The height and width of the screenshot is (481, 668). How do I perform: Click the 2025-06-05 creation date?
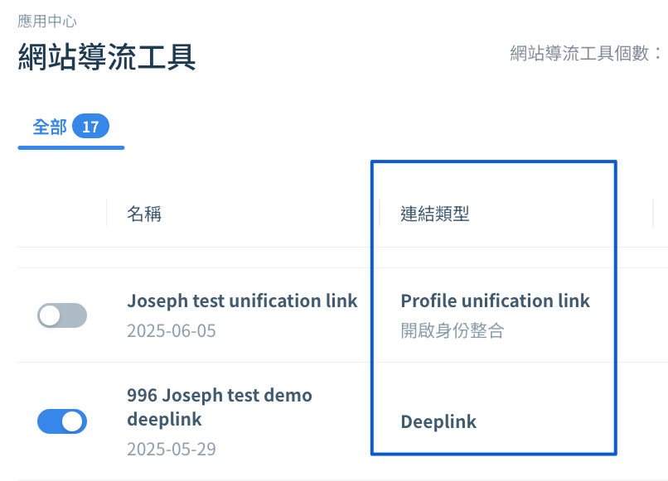(172, 331)
